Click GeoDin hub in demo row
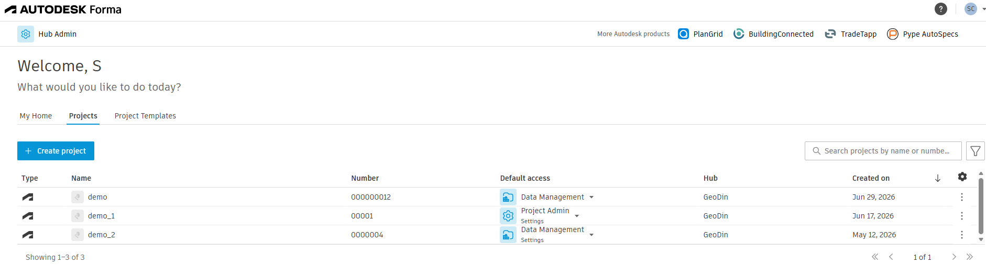This screenshot has width=986, height=274. coord(716,197)
